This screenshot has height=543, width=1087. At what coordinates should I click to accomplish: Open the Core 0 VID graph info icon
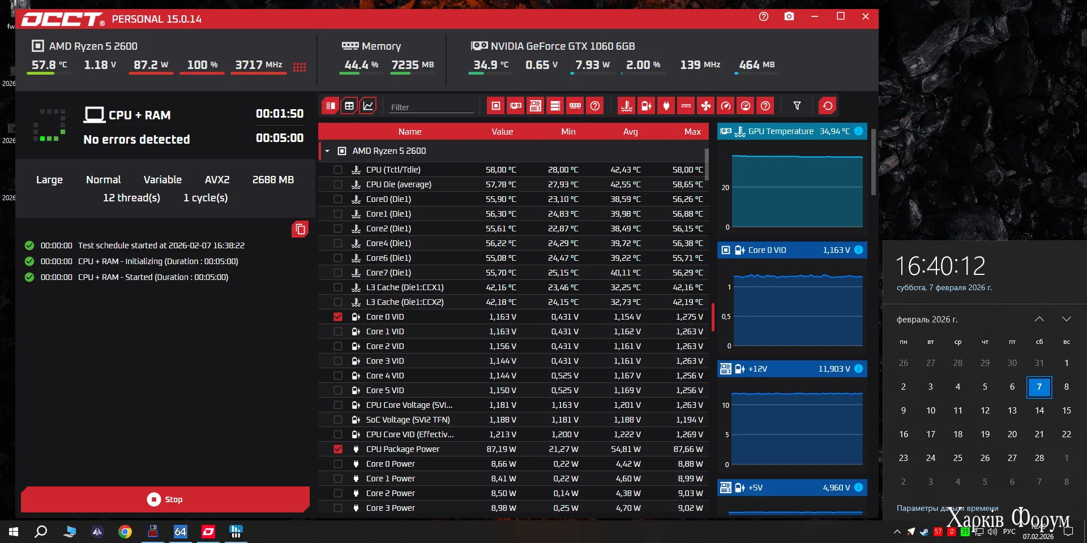859,250
